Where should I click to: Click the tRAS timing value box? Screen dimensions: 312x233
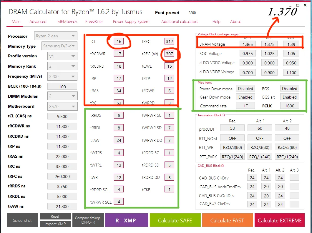[x=119, y=91]
